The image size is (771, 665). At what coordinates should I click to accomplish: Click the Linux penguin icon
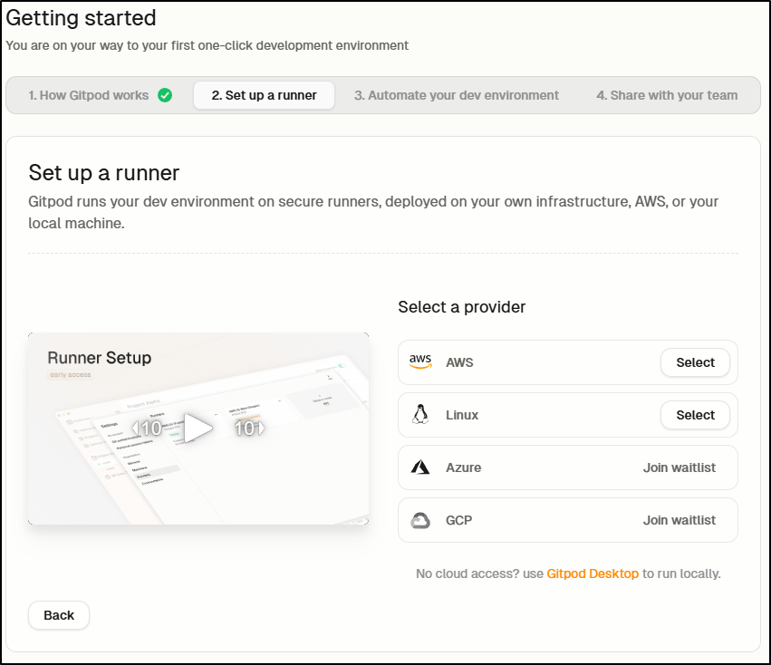[419, 414]
